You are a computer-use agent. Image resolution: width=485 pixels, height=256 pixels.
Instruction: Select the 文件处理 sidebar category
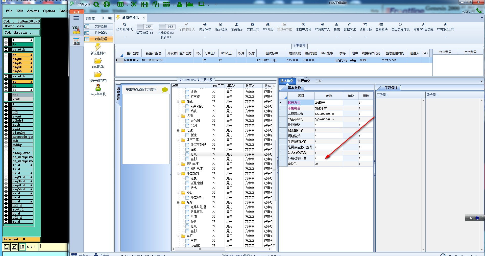point(99,26)
